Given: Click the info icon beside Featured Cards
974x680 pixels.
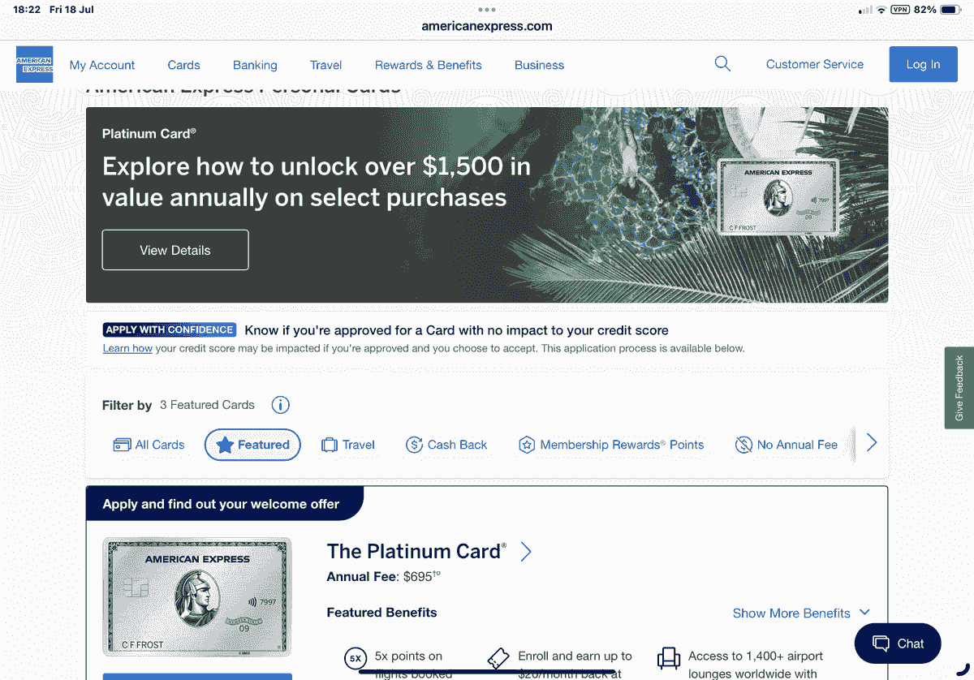Looking at the screenshot, I should coord(280,405).
